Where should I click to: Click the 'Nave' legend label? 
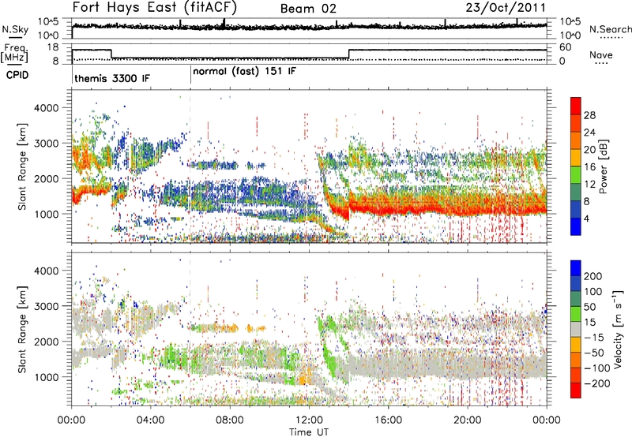[600, 54]
